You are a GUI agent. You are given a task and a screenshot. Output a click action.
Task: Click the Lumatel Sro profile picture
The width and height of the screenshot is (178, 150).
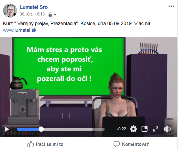pos(10,11)
